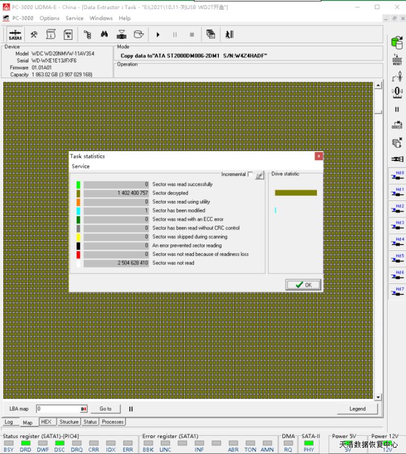
Task: Toggle the Hd 7 head button
Action: [x=397, y=292]
